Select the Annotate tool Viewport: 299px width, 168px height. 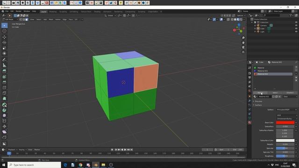click(x=4, y=60)
